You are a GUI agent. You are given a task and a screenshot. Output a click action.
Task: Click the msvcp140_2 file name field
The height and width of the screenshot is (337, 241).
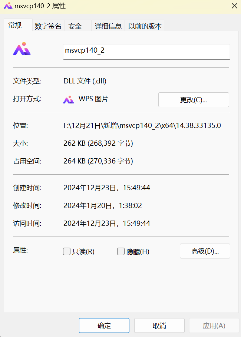(146, 51)
